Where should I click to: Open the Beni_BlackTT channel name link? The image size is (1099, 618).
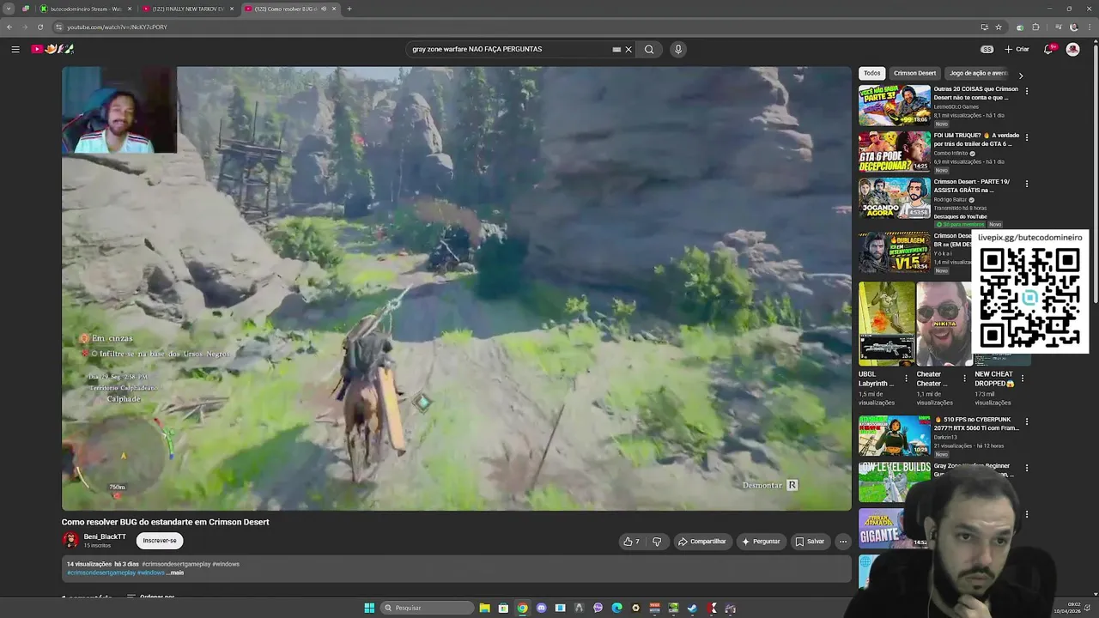(105, 536)
